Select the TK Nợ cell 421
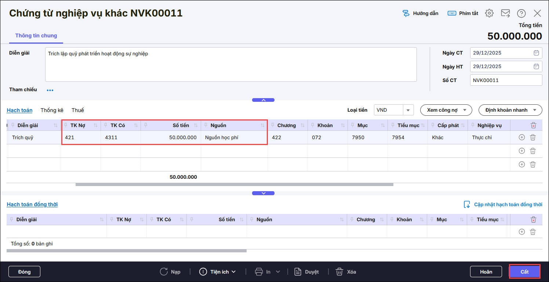 click(x=81, y=138)
